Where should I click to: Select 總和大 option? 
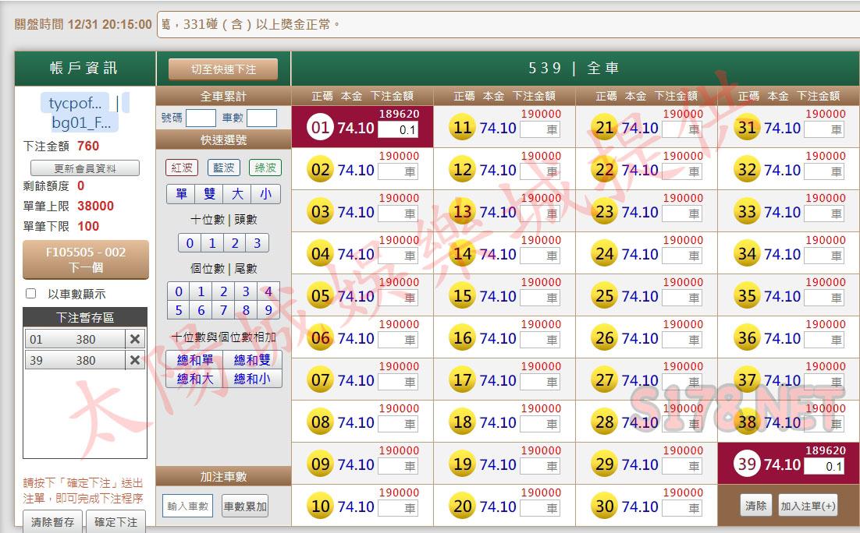click(195, 379)
